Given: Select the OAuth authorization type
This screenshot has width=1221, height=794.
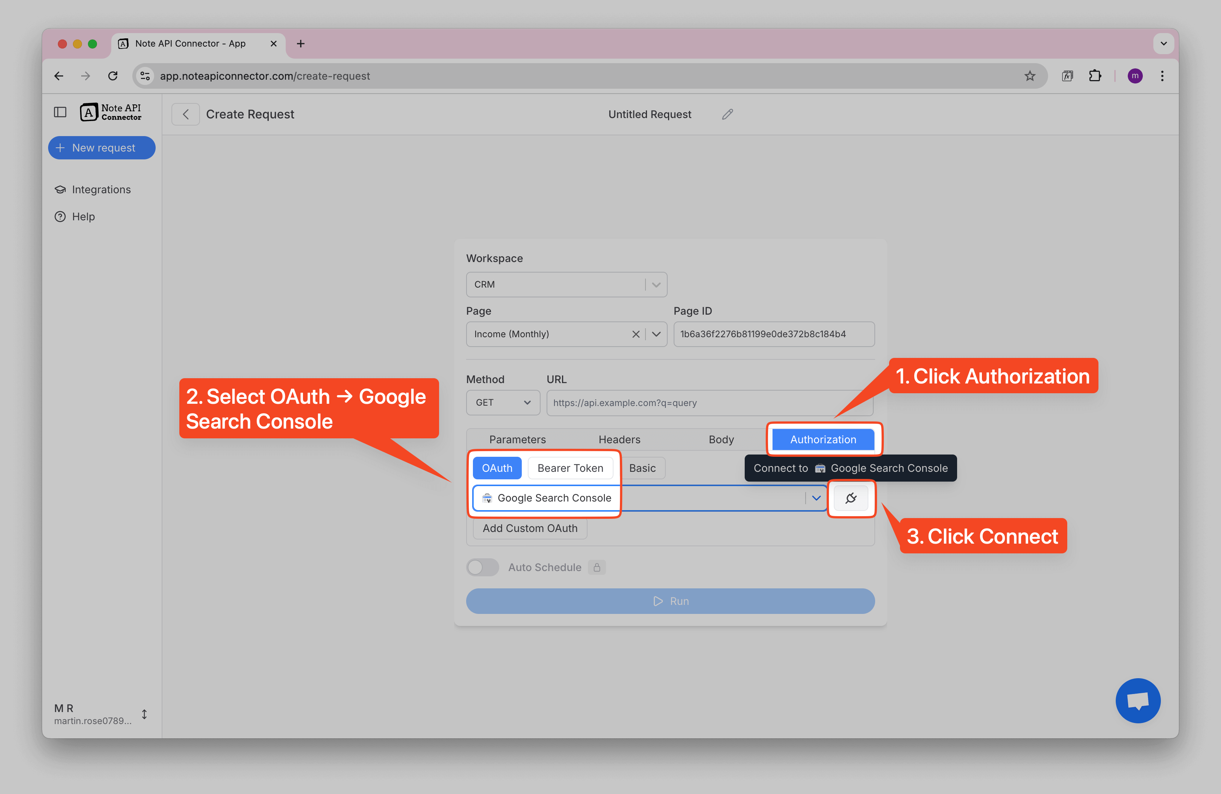Looking at the screenshot, I should (x=497, y=468).
